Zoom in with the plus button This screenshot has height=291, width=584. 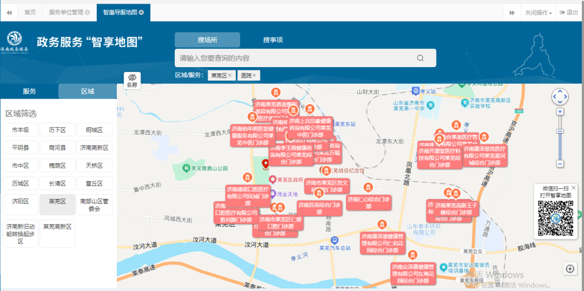coord(560,111)
